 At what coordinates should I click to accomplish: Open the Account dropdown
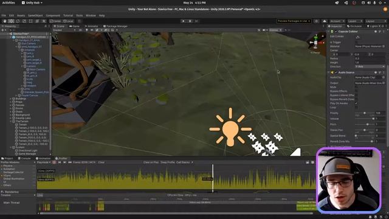click(x=337, y=21)
